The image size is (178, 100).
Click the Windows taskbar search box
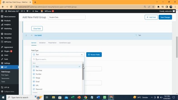25,97
